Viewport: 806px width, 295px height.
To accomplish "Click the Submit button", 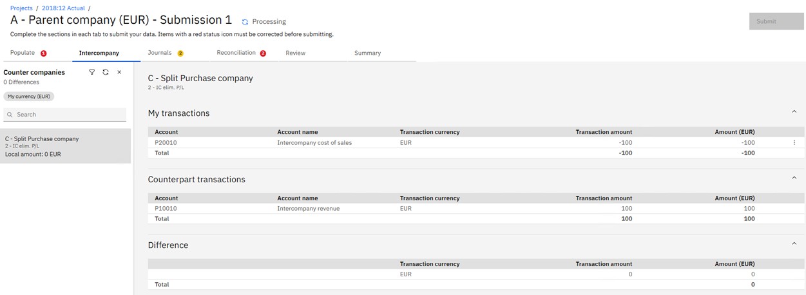I will click(x=776, y=21).
